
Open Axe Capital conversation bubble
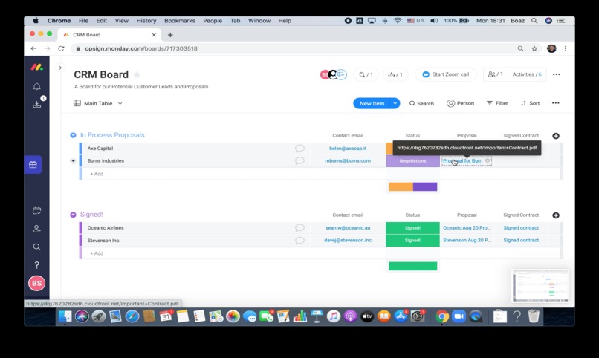[x=299, y=148]
